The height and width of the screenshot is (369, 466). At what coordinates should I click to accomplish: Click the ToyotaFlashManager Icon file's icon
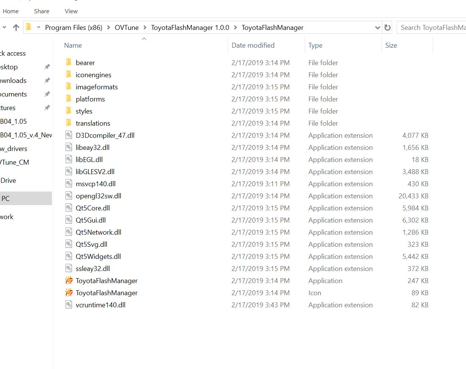coord(69,293)
